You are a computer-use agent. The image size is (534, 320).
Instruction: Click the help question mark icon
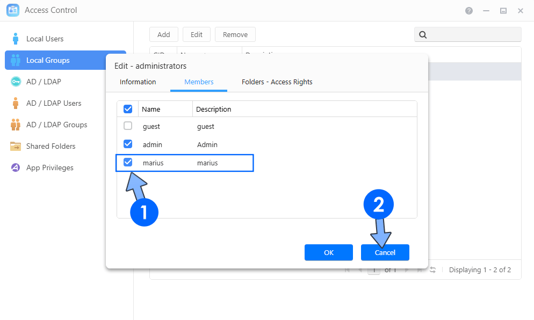469,11
